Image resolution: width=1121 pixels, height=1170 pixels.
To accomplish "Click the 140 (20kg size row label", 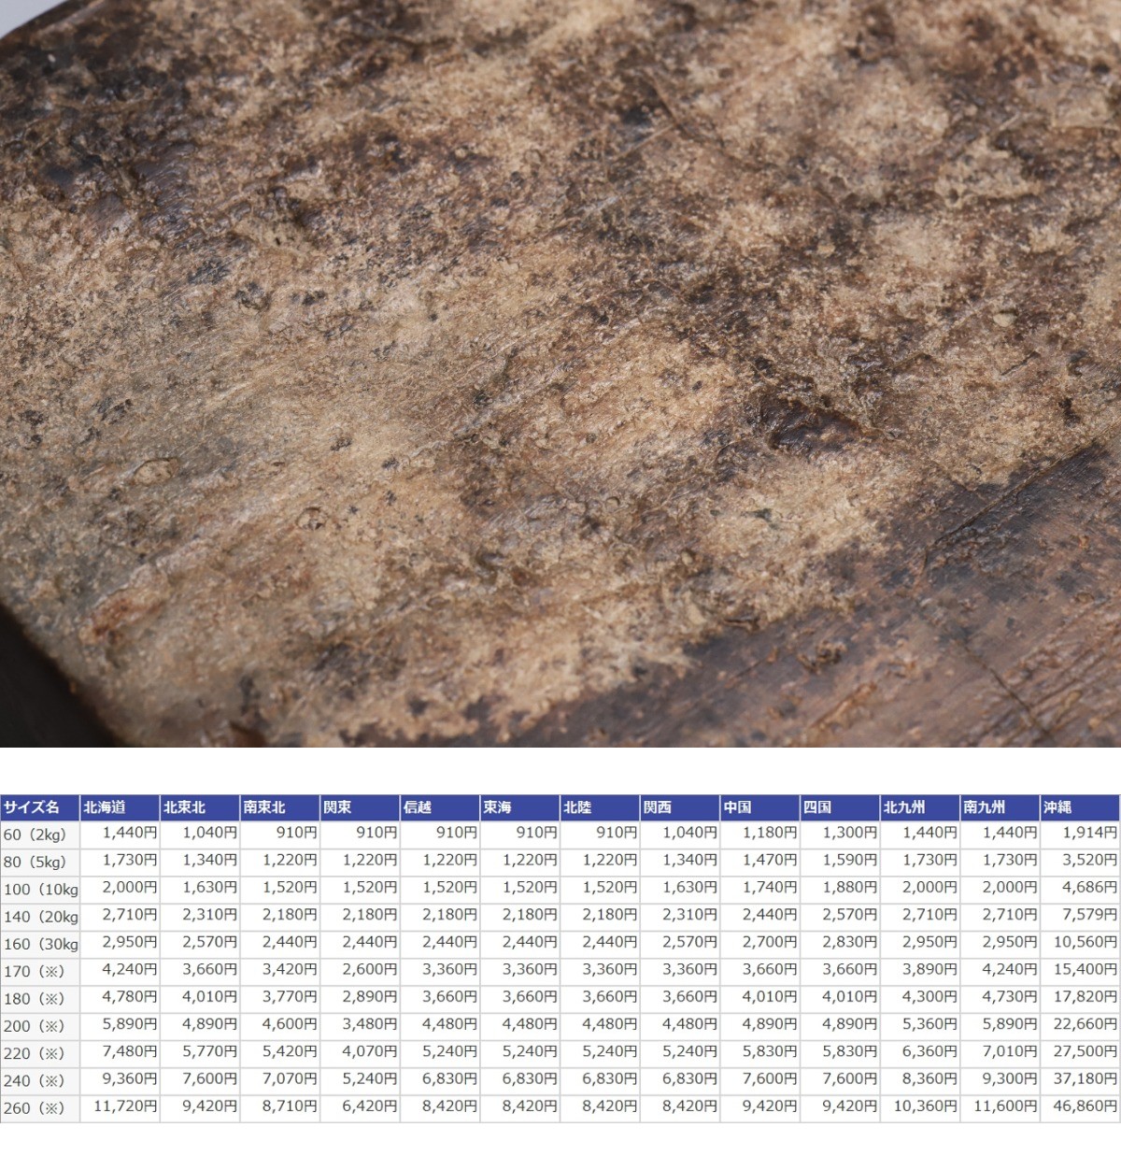I will [40, 917].
